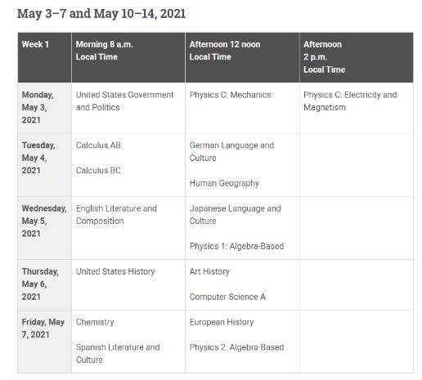Select the Week 1 header cell
The image size is (422, 380).
tap(44, 57)
